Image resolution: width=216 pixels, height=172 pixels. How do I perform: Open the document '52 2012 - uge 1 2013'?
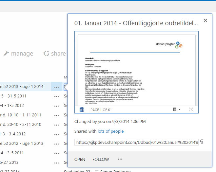22,143
